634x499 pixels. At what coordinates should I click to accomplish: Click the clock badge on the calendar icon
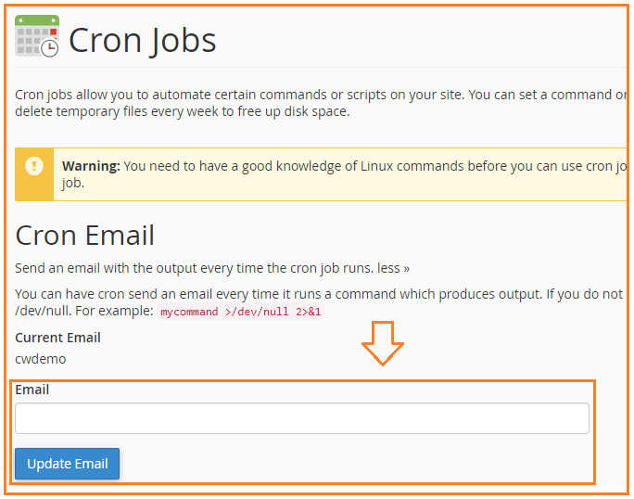[x=50, y=48]
